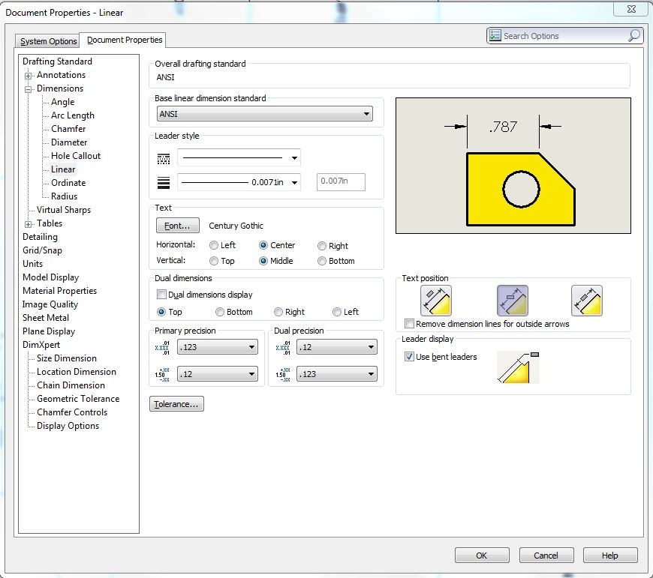Open primary tolerance precision .12 dropdown

point(218,374)
